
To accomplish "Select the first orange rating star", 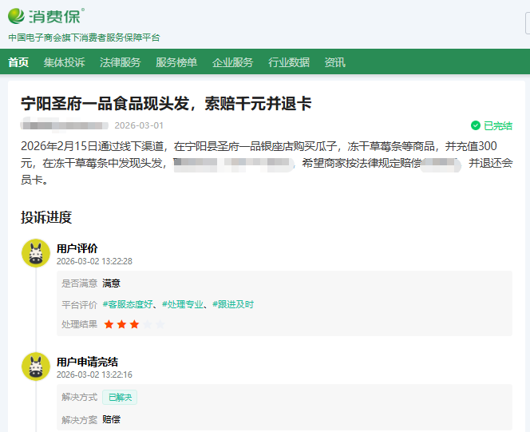I will pyautogui.click(x=109, y=324).
